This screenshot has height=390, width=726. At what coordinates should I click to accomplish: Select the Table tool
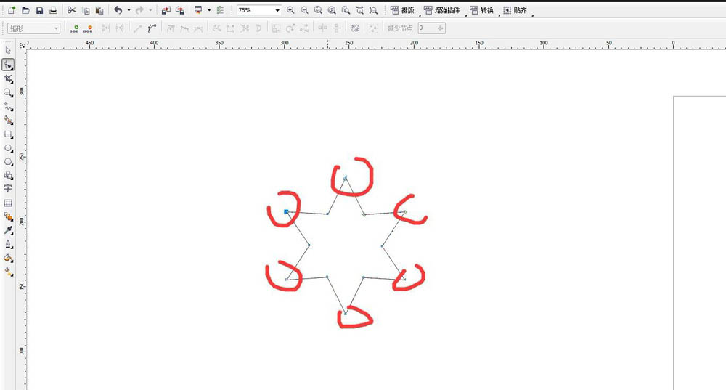click(8, 203)
